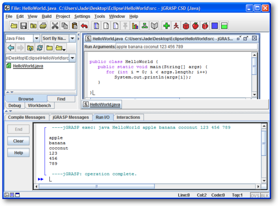Click the green window toolbar icon
This screenshot has height=206, width=278.
[x=224, y=26]
